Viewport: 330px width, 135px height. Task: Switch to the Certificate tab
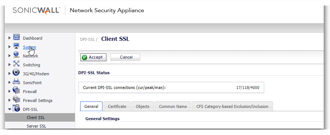117,106
